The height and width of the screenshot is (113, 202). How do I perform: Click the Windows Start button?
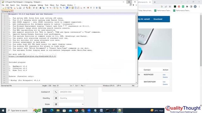coord(3,110)
